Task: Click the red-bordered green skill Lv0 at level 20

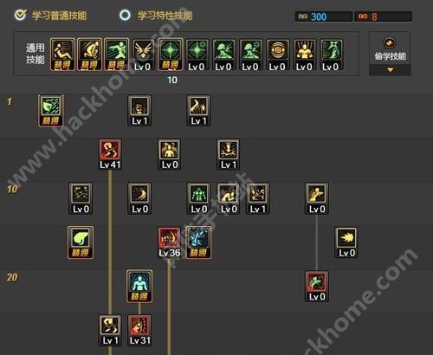Action: [317, 287]
